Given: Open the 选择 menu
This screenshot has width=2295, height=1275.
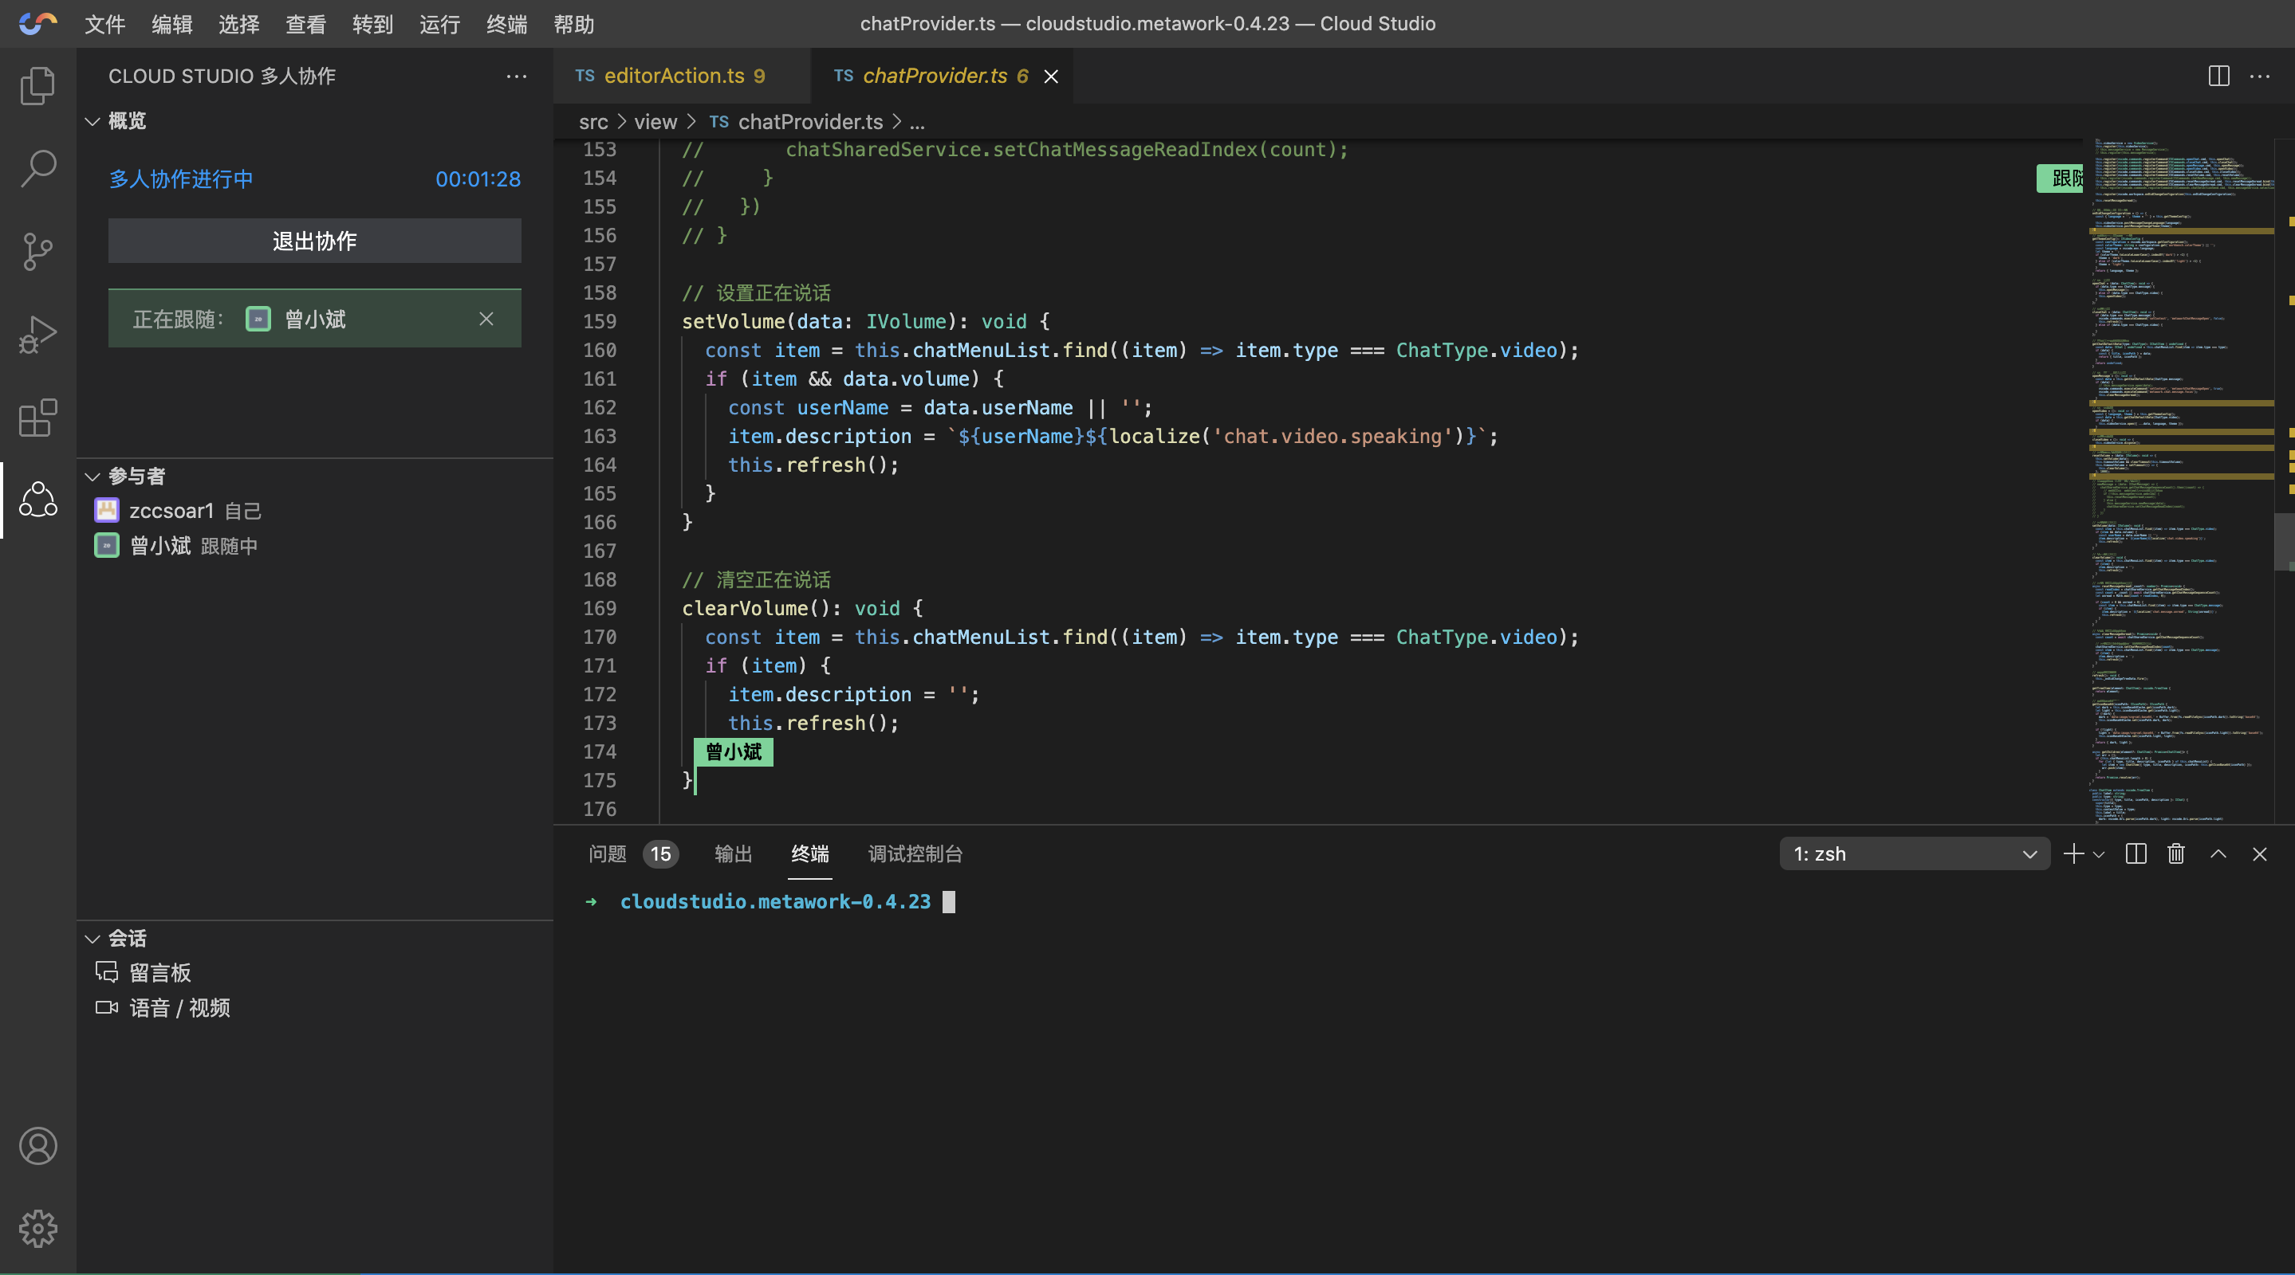Looking at the screenshot, I should tap(238, 24).
